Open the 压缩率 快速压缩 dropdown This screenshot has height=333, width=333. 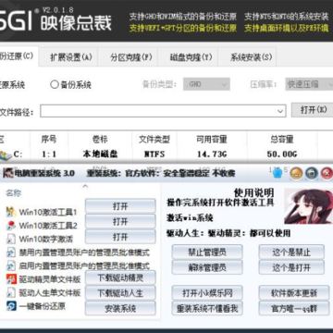309,84
